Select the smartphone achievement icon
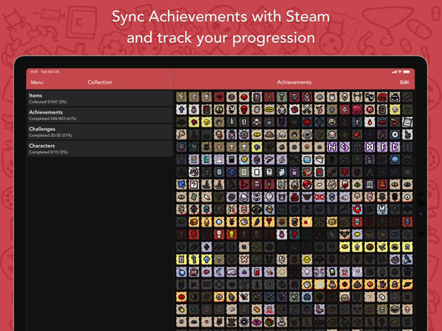Image resolution: width=442 pixels, height=331 pixels. point(332,272)
